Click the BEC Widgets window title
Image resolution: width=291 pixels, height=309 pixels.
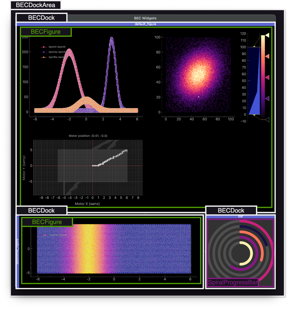pyautogui.click(x=145, y=18)
